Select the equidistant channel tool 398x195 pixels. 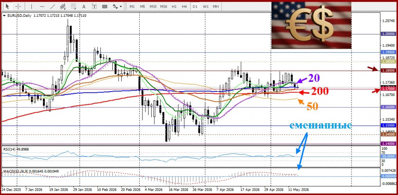click(x=63, y=6)
